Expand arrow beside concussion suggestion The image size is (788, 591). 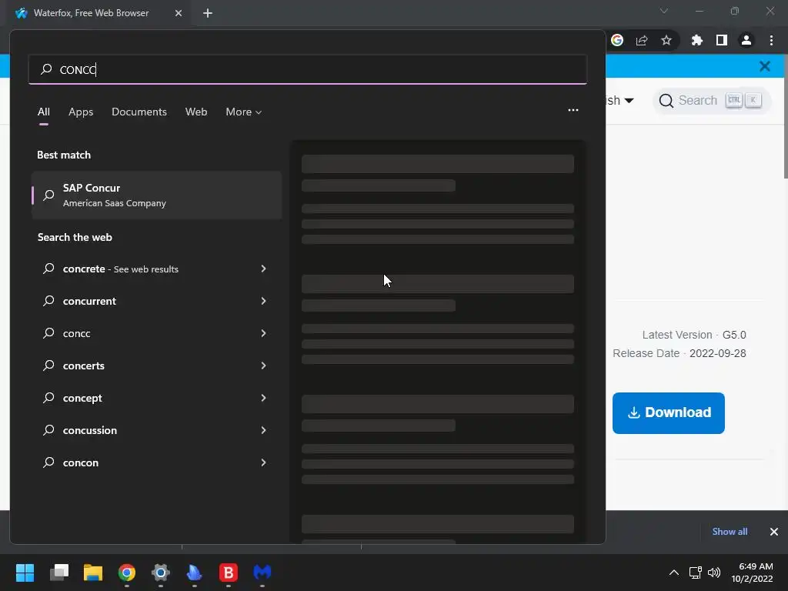(263, 430)
